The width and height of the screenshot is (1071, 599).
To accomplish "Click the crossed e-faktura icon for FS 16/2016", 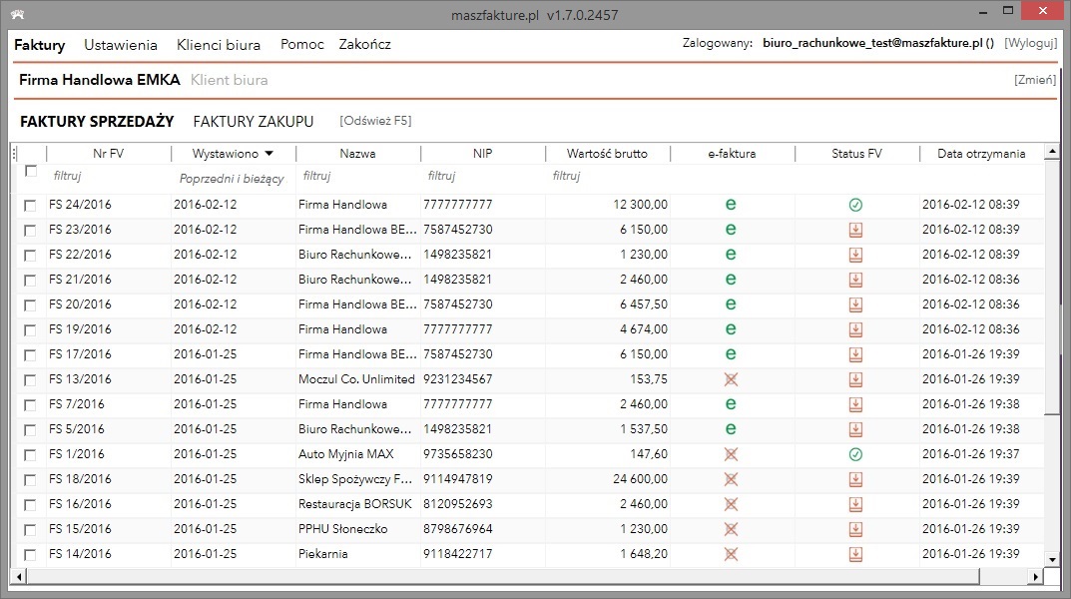I will [731, 504].
